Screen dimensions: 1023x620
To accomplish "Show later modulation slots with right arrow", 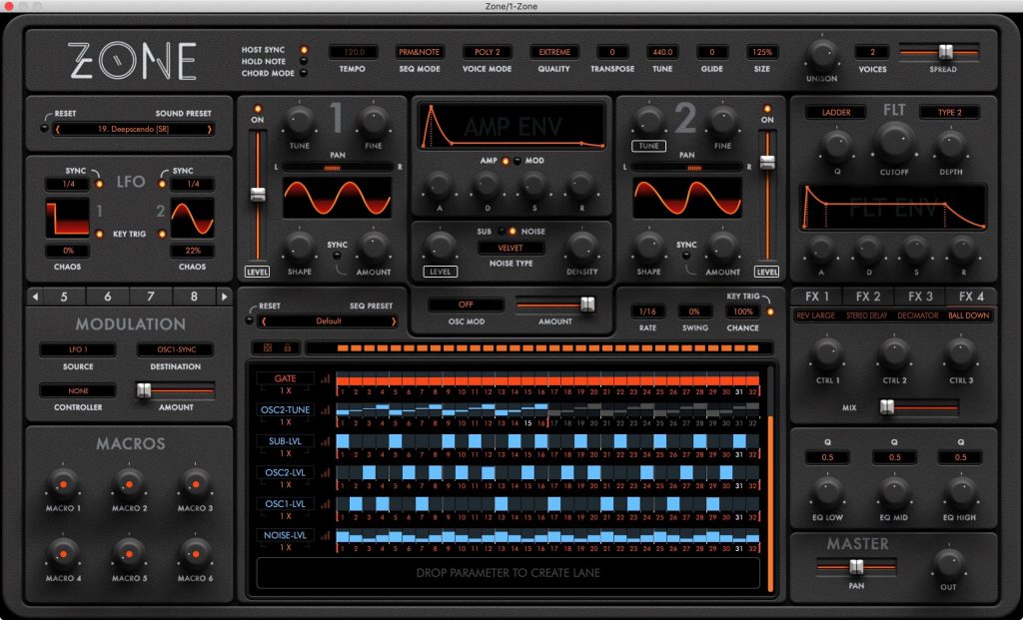I will [224, 297].
